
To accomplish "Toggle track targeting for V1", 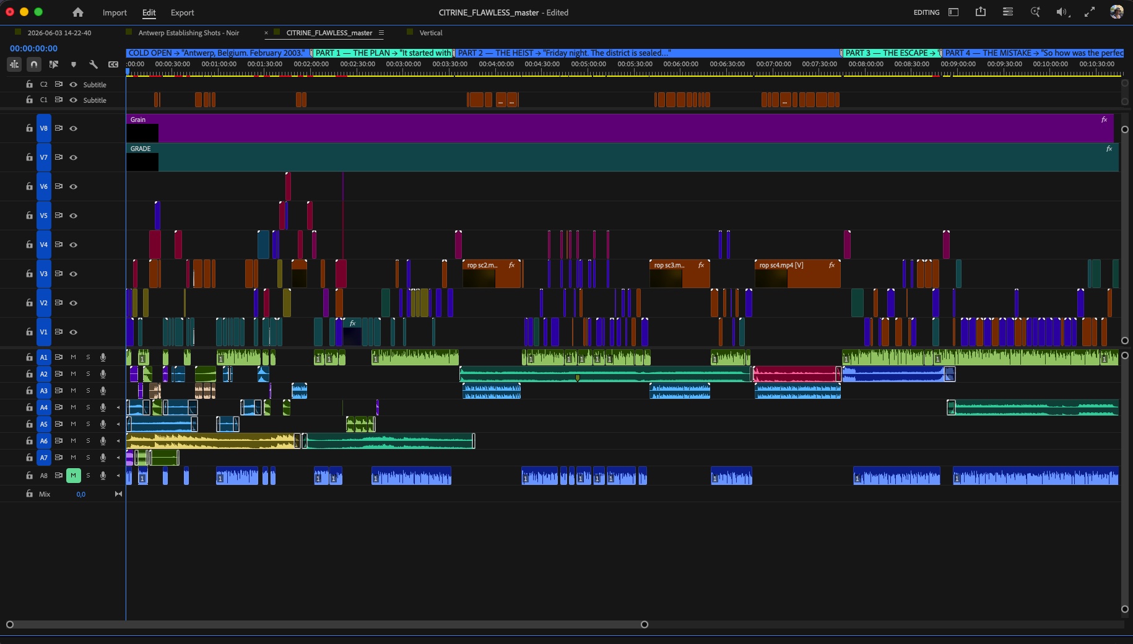I will [x=44, y=332].
